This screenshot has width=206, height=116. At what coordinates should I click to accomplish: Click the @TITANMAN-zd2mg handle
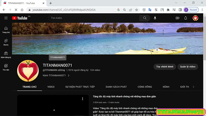click(54, 70)
